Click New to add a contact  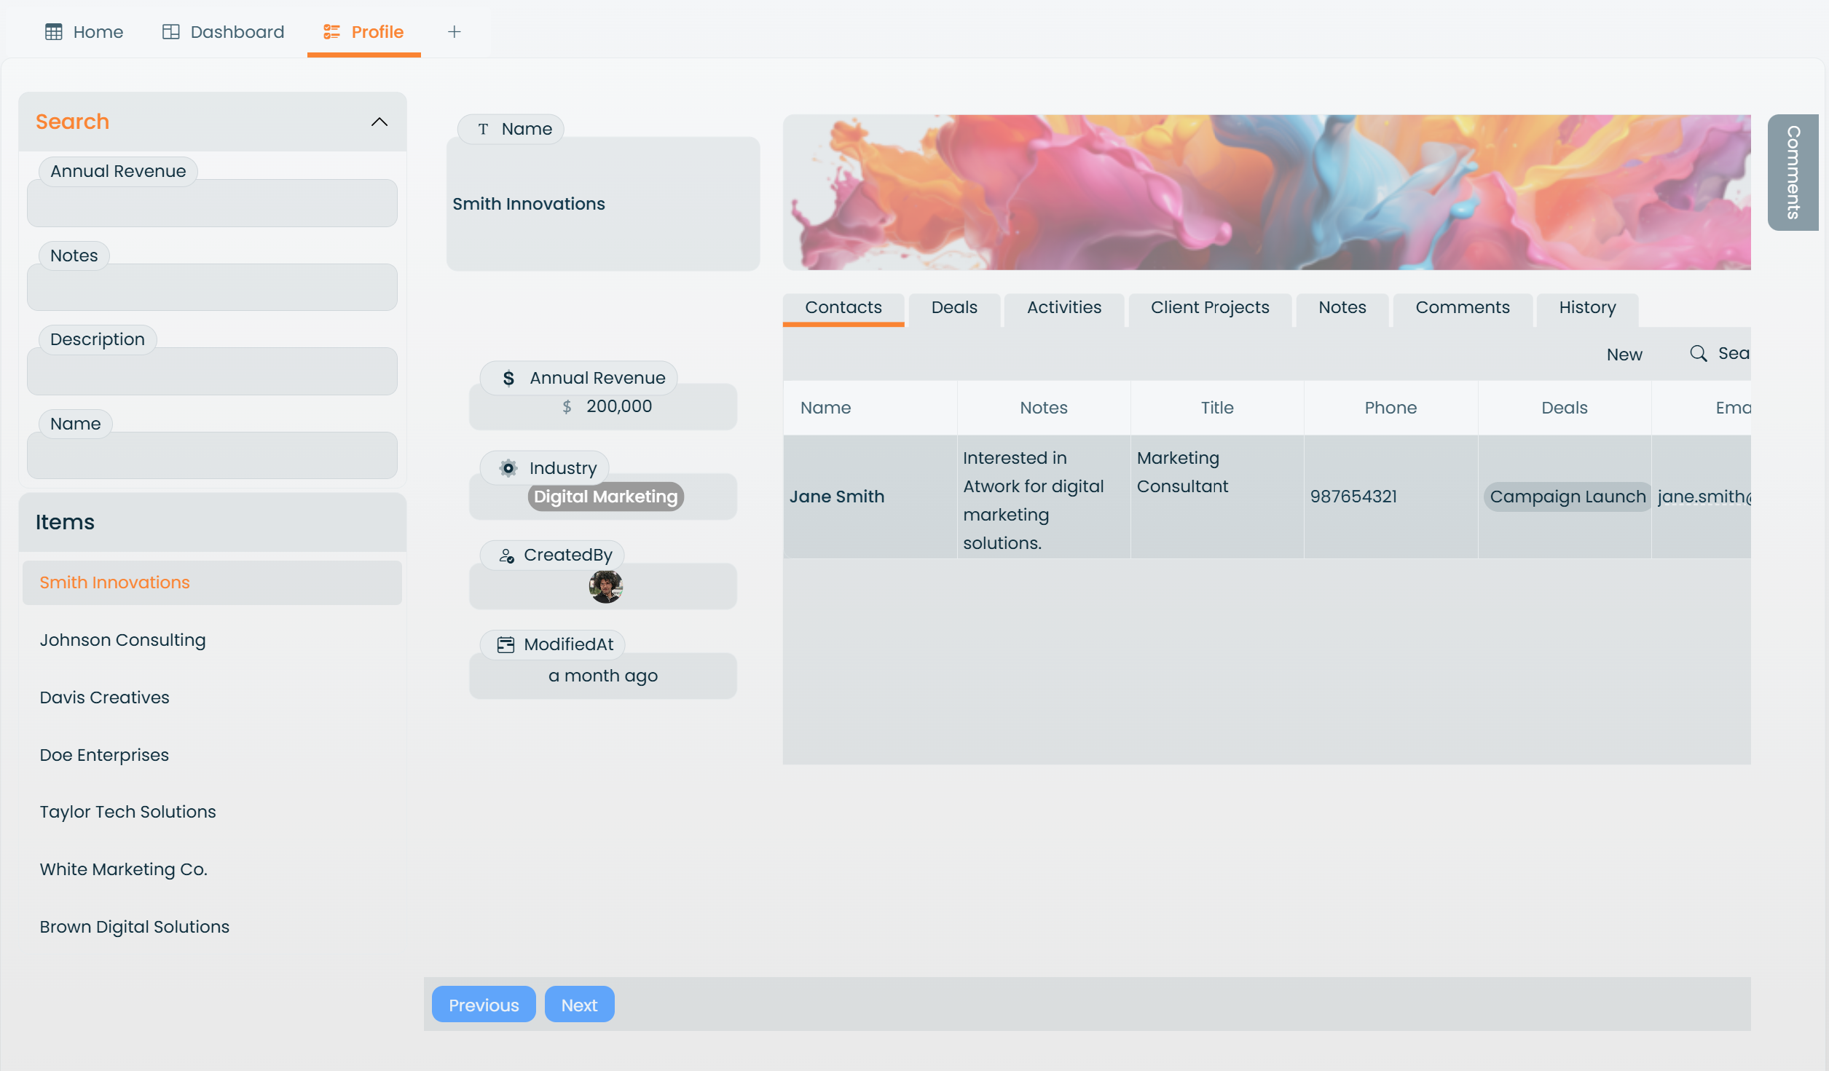tap(1624, 355)
